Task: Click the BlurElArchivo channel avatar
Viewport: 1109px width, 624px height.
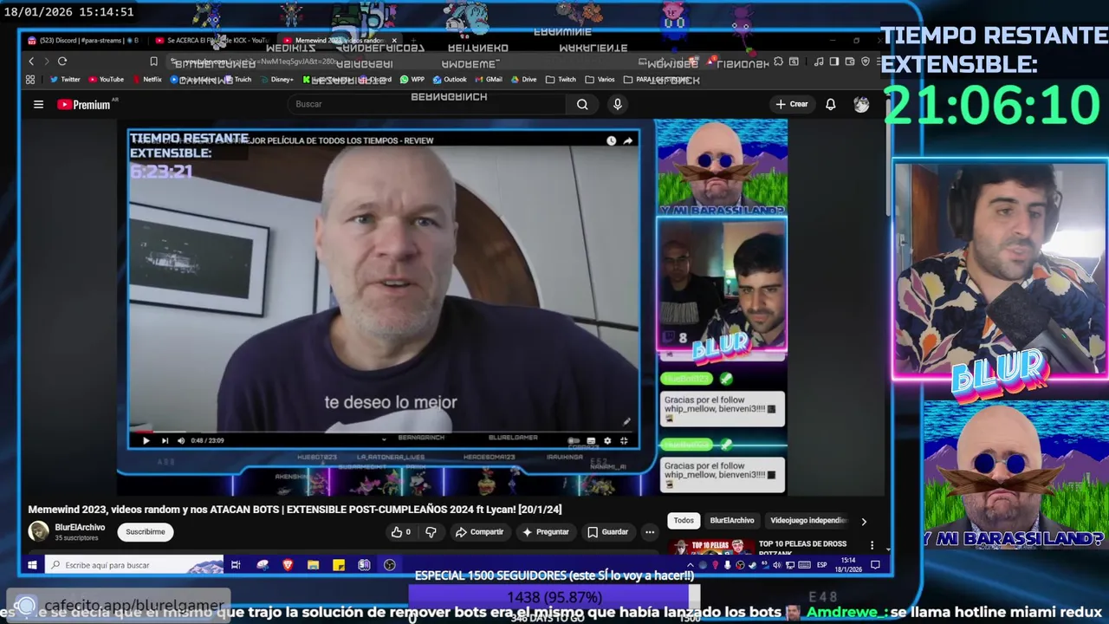Action: click(38, 531)
